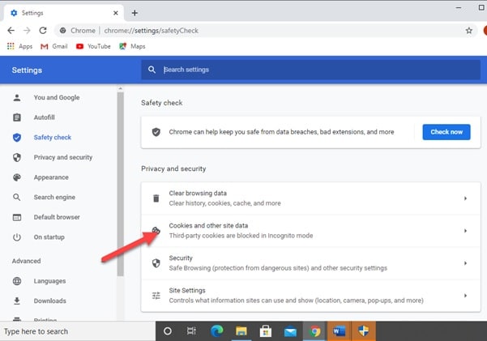
Task: Switch to Word on taskbar
Action: [339, 331]
